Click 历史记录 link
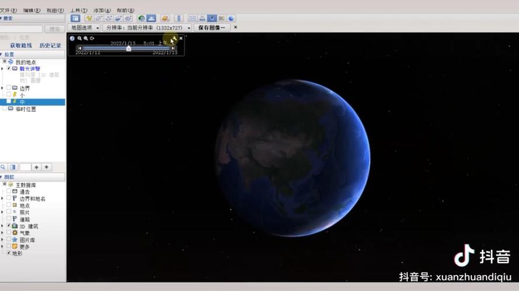519x291 pixels. click(50, 45)
